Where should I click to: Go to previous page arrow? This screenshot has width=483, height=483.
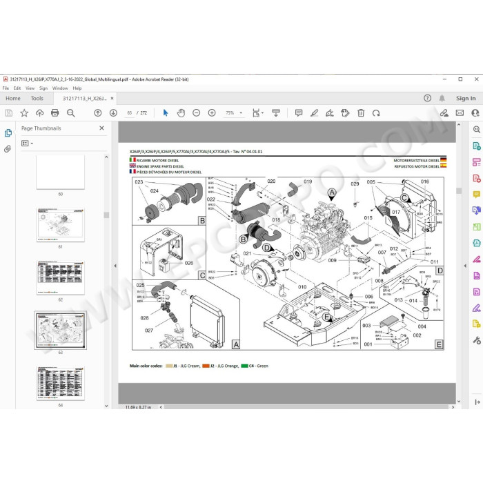(98, 113)
